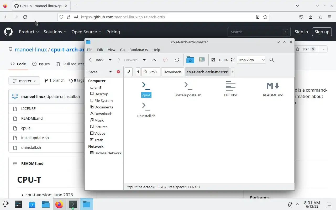This screenshot has width=336, height=210.
Task: Click the Home folder toolbar icon
Action: [190, 60]
